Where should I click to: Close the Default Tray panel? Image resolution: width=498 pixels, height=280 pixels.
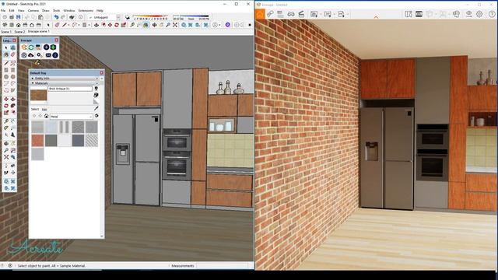coord(102,72)
